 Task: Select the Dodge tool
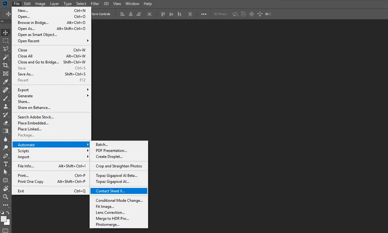point(5,148)
